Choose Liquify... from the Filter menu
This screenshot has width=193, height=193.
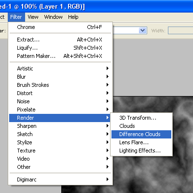pos(60,48)
